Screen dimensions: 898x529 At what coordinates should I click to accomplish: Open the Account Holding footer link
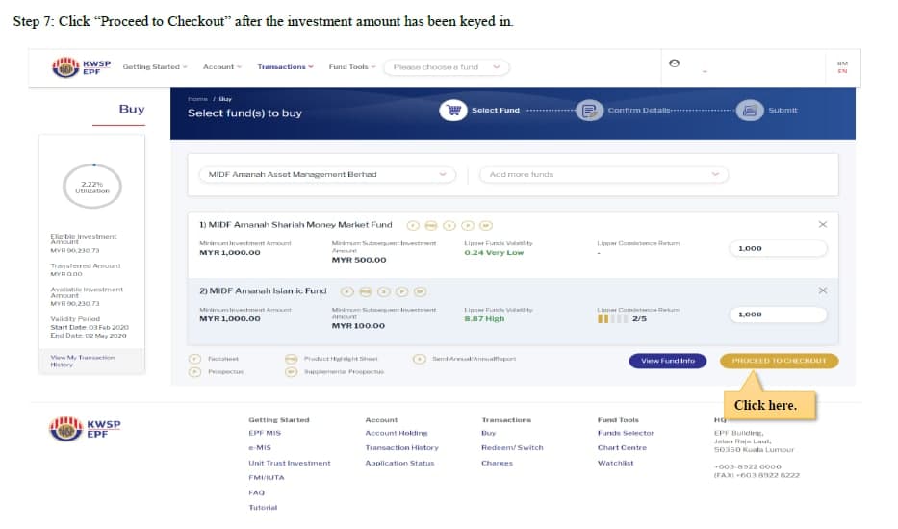[x=397, y=433]
